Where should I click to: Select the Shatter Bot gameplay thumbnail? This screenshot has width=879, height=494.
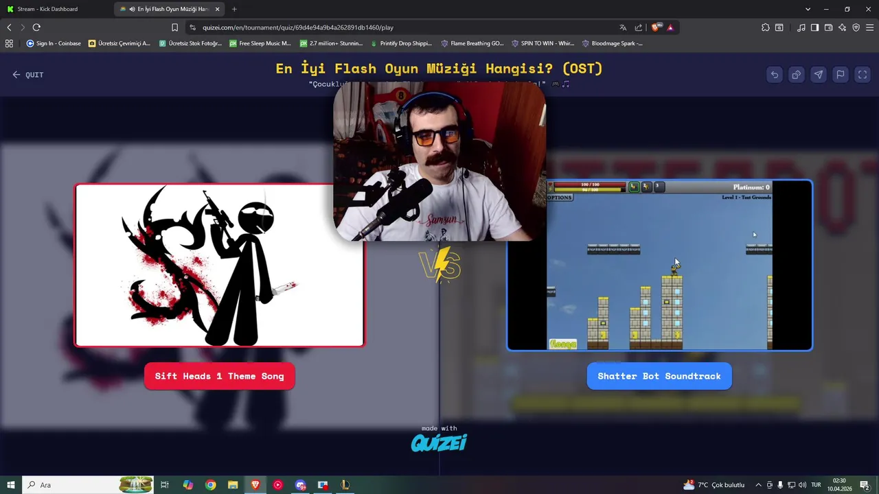tap(659, 266)
